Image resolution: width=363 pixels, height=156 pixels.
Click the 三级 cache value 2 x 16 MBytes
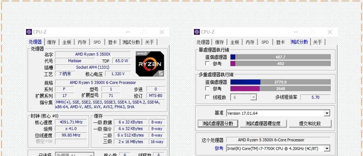tap(130, 142)
